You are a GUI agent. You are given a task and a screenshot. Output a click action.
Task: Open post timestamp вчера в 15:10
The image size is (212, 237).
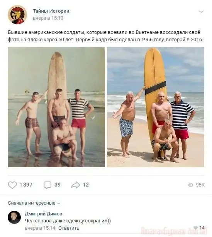click(x=48, y=18)
